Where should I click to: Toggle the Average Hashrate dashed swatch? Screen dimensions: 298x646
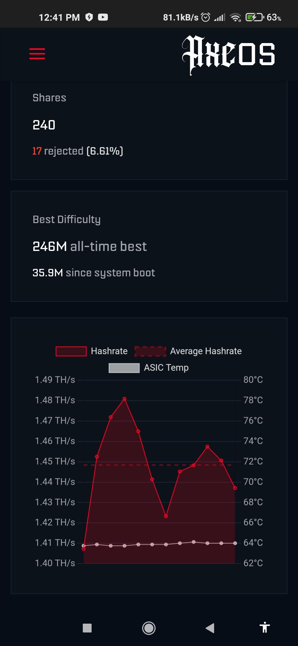click(150, 351)
